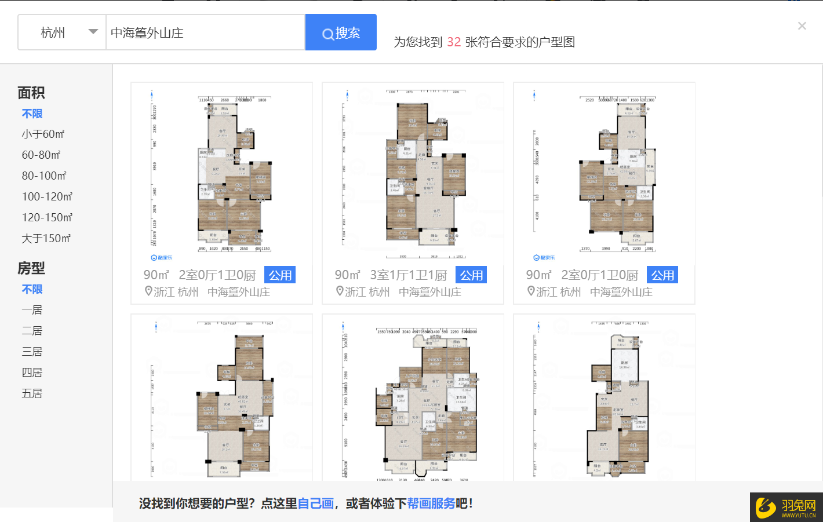The width and height of the screenshot is (823, 522).
Task: Select area filter 小于60㎡
Action: coord(43,134)
